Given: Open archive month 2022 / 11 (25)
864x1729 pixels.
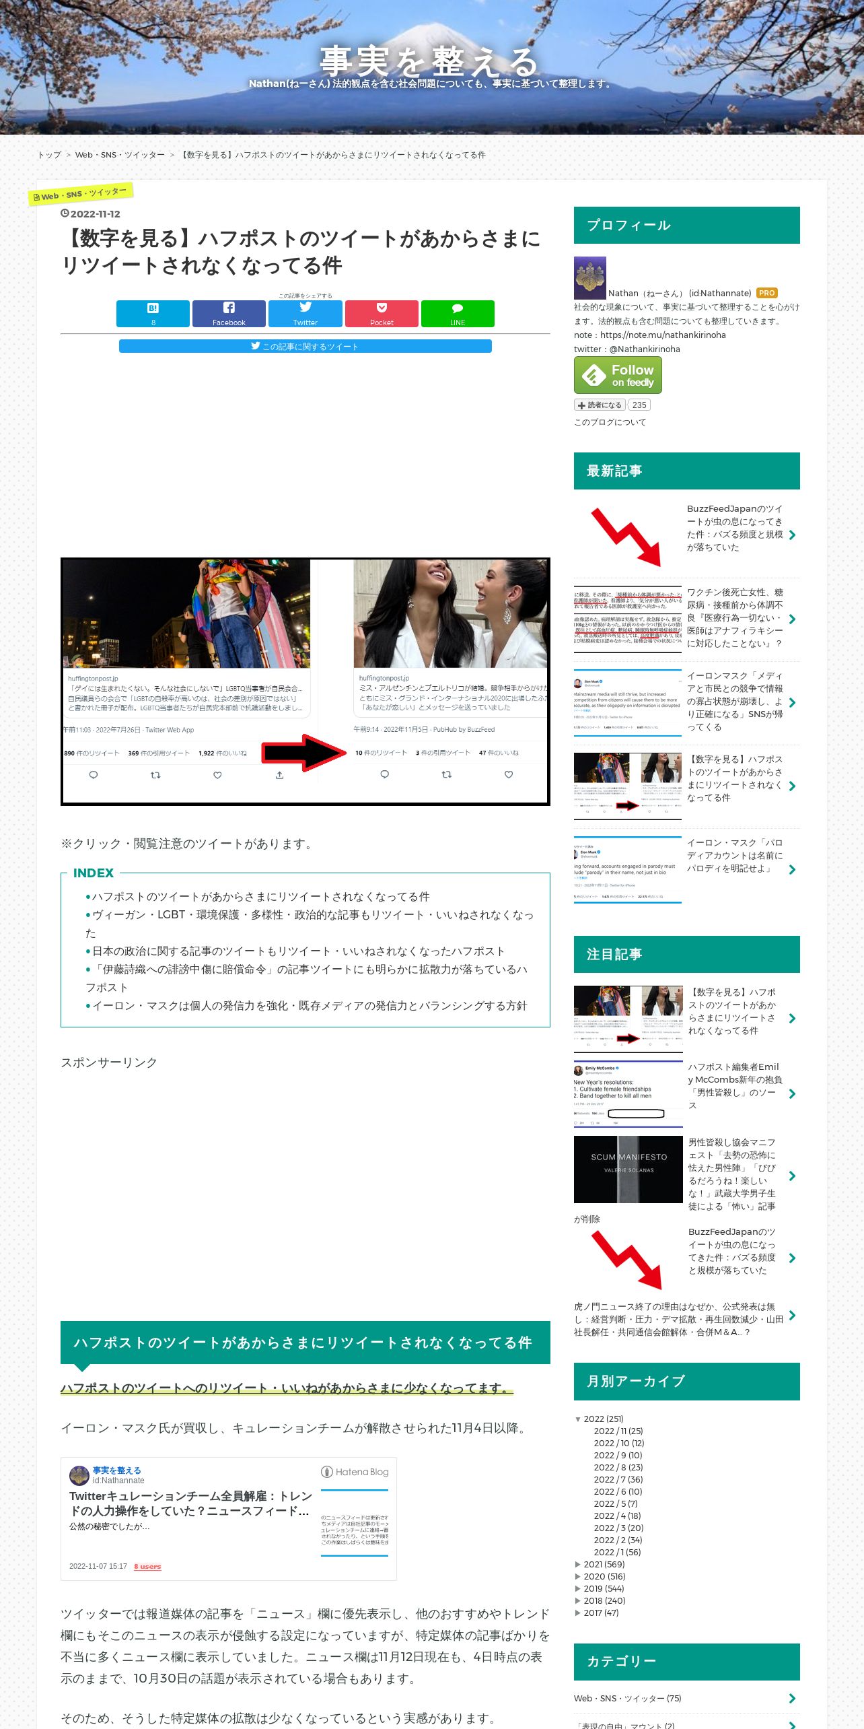Looking at the screenshot, I should (618, 1431).
